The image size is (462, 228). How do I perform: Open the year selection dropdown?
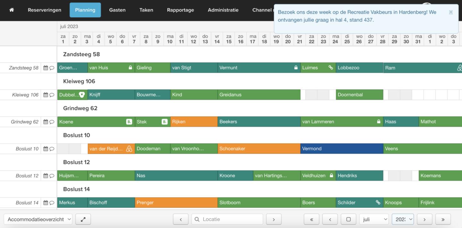[402, 219]
